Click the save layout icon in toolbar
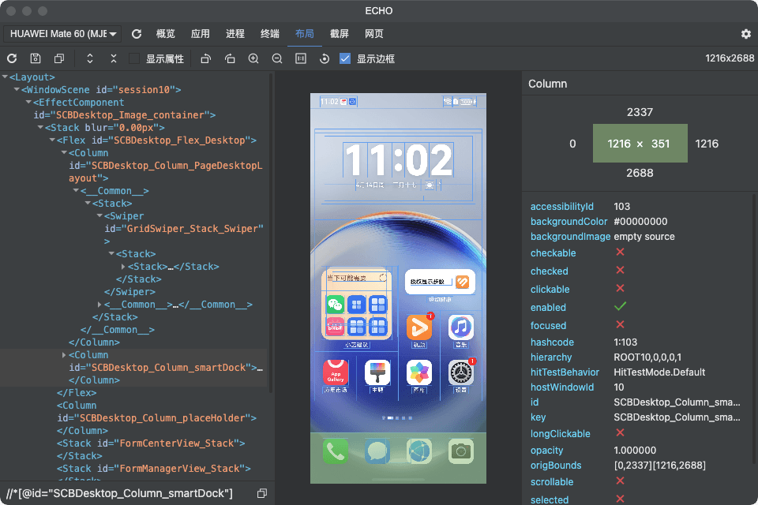Screen dimensions: 758x505 click(36, 58)
